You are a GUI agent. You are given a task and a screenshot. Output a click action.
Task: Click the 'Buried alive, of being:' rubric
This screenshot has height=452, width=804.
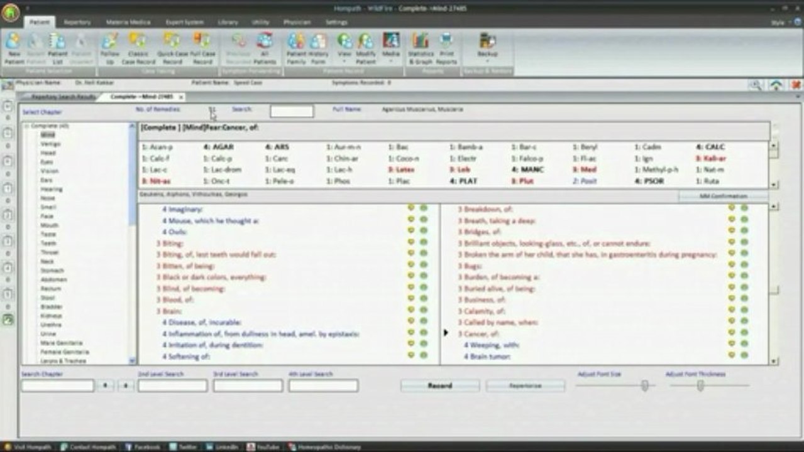(496, 288)
